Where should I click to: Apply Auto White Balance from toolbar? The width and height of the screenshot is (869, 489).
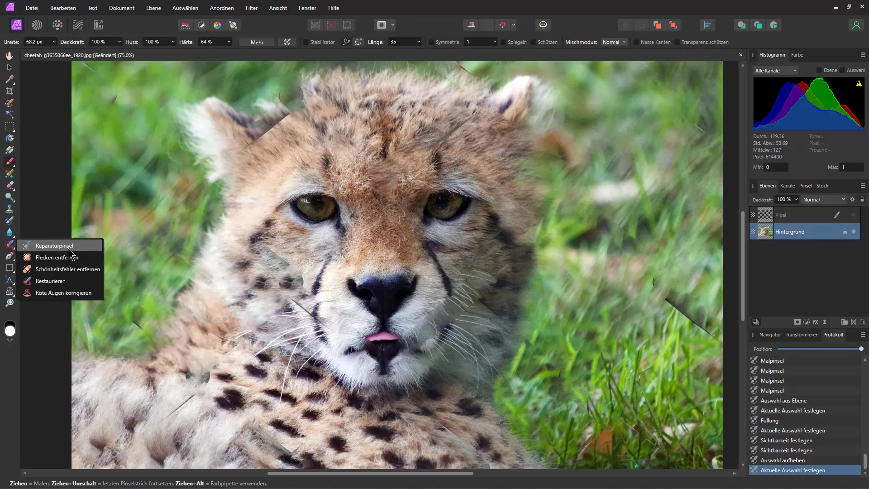(x=234, y=25)
